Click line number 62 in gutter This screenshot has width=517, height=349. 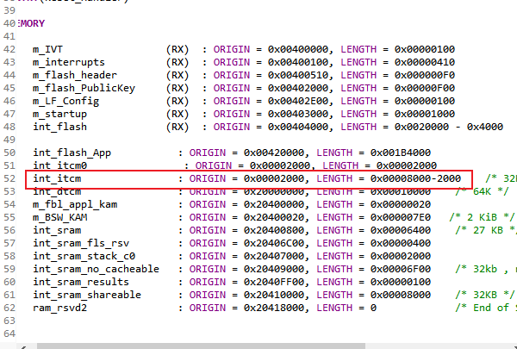9,308
